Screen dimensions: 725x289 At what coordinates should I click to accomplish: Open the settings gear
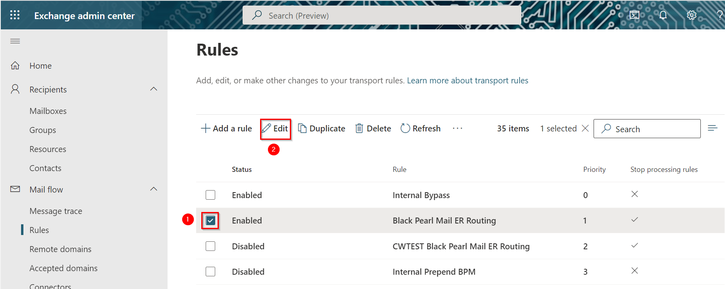tap(692, 15)
